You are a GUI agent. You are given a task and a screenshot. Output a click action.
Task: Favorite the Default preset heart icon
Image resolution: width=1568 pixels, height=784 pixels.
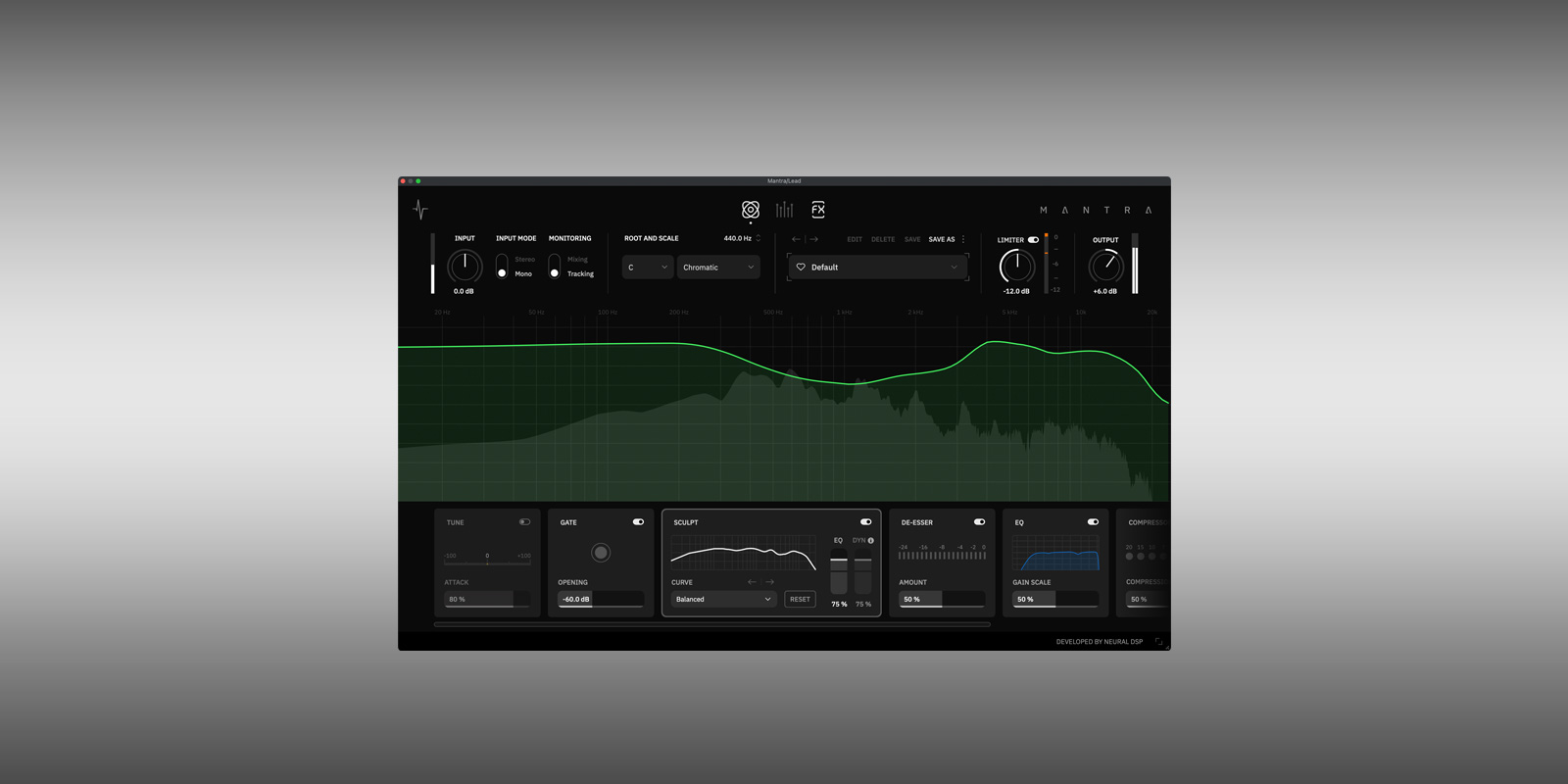[x=801, y=267]
